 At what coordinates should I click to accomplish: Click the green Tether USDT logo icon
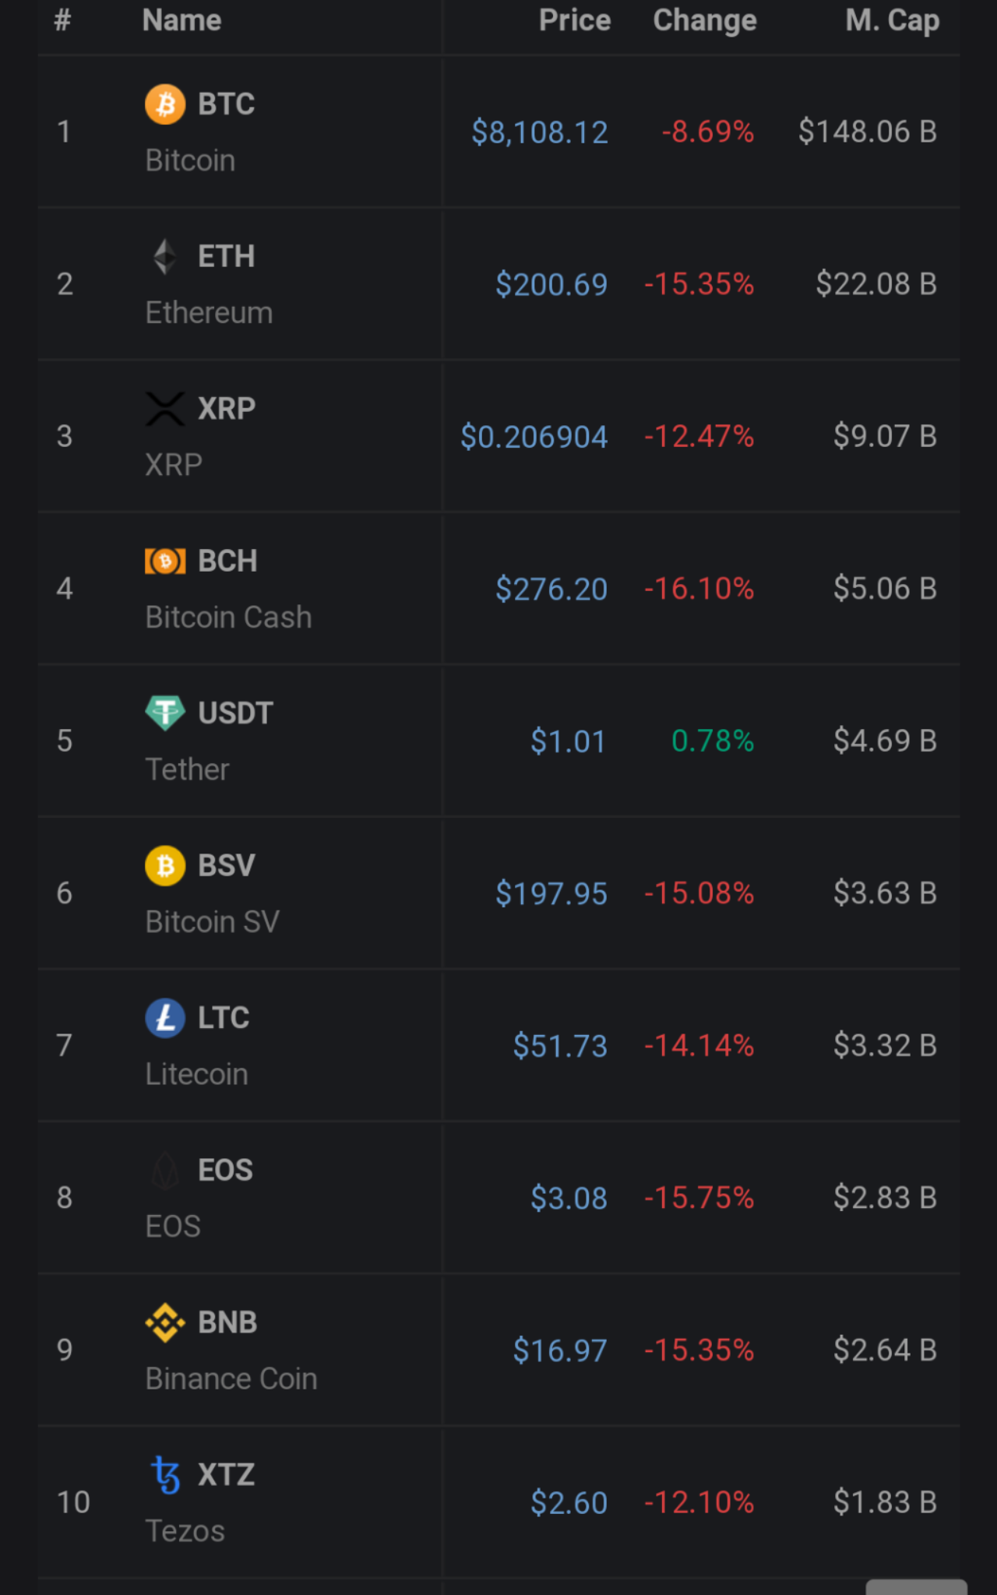pos(165,713)
